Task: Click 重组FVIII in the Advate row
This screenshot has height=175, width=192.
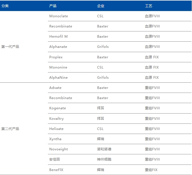Action: coord(152,88)
